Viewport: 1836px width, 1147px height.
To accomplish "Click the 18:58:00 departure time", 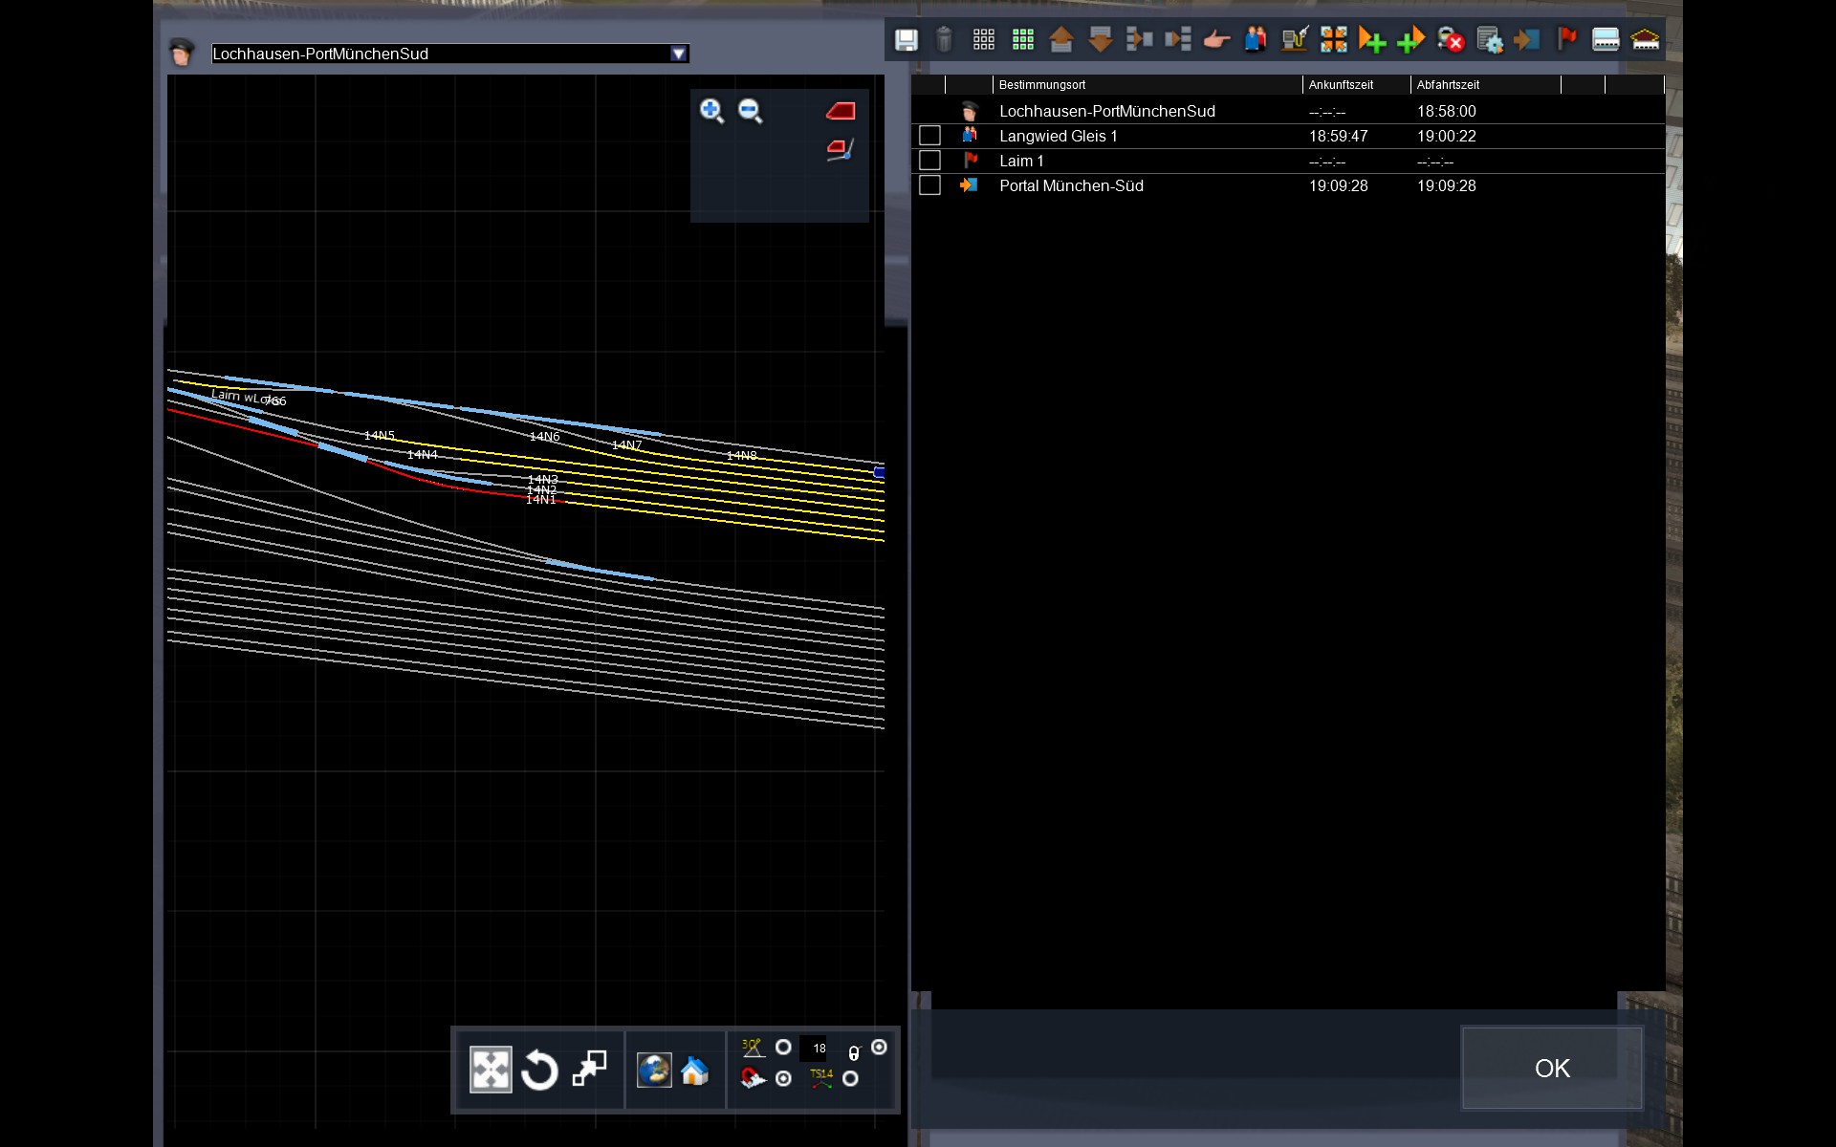I will [x=1446, y=111].
